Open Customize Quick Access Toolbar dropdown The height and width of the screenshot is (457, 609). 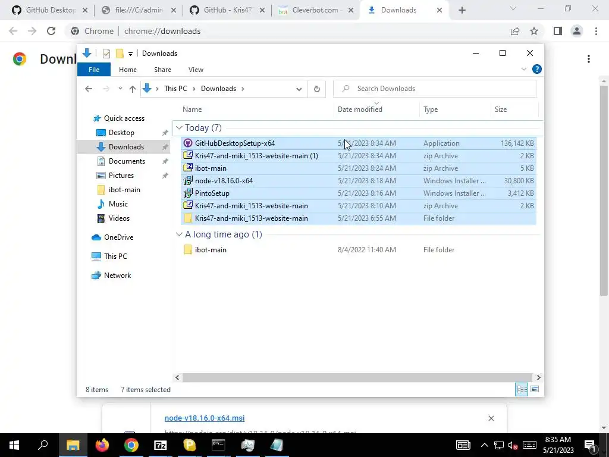tap(130, 54)
